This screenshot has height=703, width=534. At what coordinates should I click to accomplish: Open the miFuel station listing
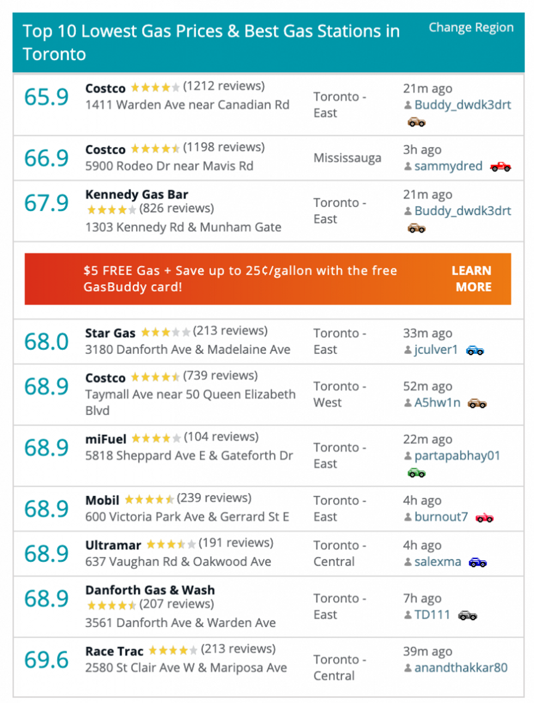pos(106,439)
